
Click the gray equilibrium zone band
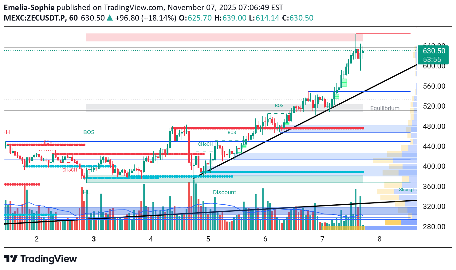[x=184, y=108]
